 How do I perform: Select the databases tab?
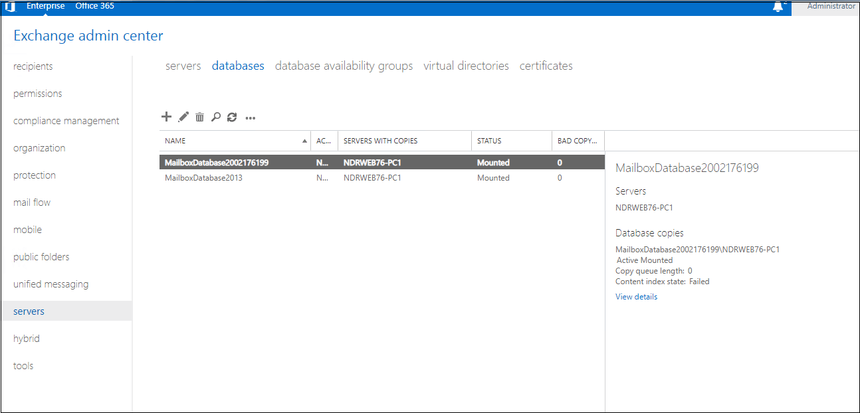(x=238, y=66)
